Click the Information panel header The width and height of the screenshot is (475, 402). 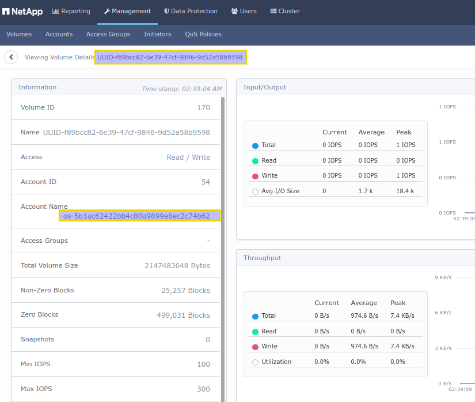[x=119, y=87]
